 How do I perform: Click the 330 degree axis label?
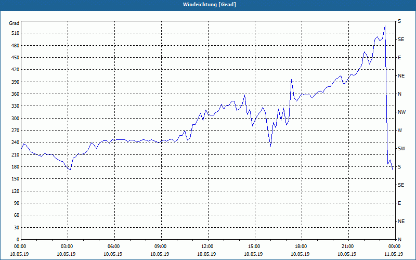(x=16, y=106)
